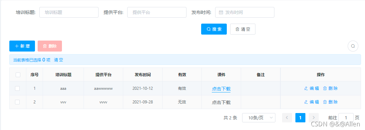
Task: Click the previous page arrow
Action: pos(287,118)
